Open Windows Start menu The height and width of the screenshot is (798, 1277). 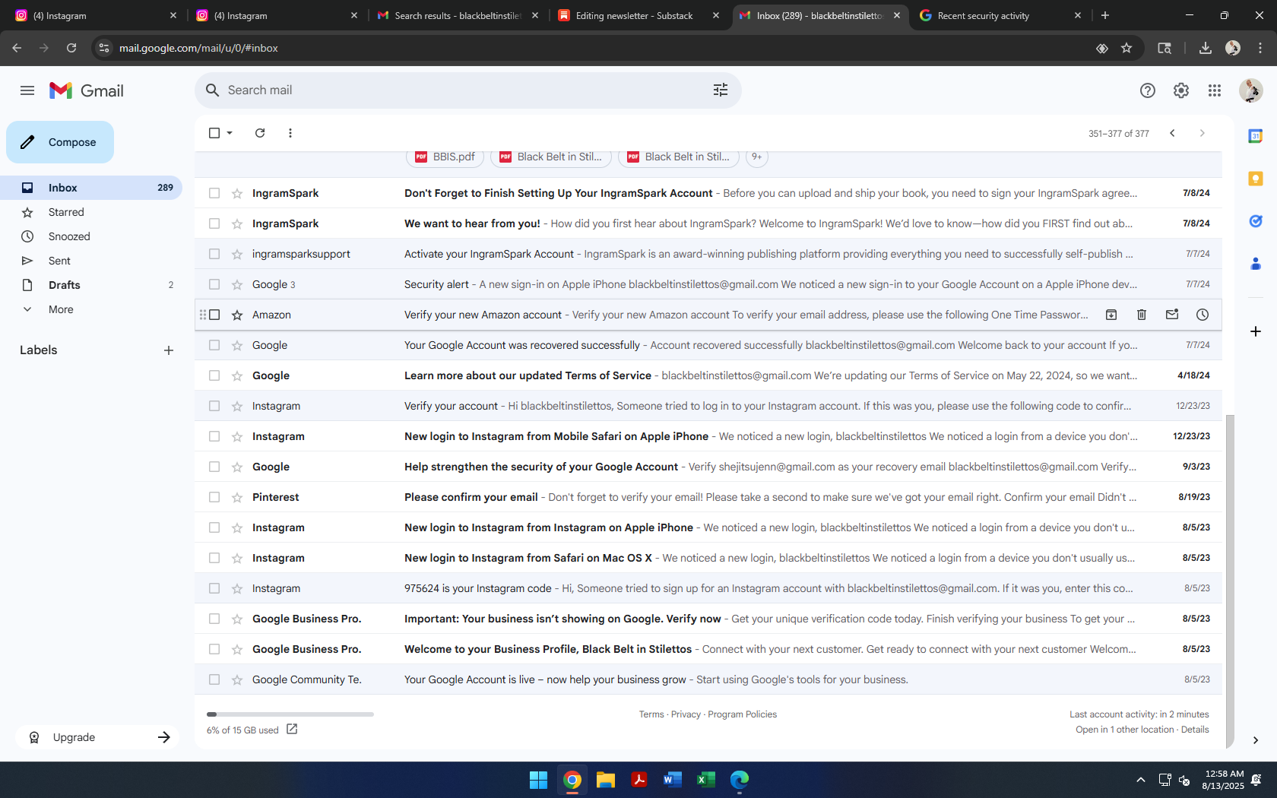[x=539, y=780]
